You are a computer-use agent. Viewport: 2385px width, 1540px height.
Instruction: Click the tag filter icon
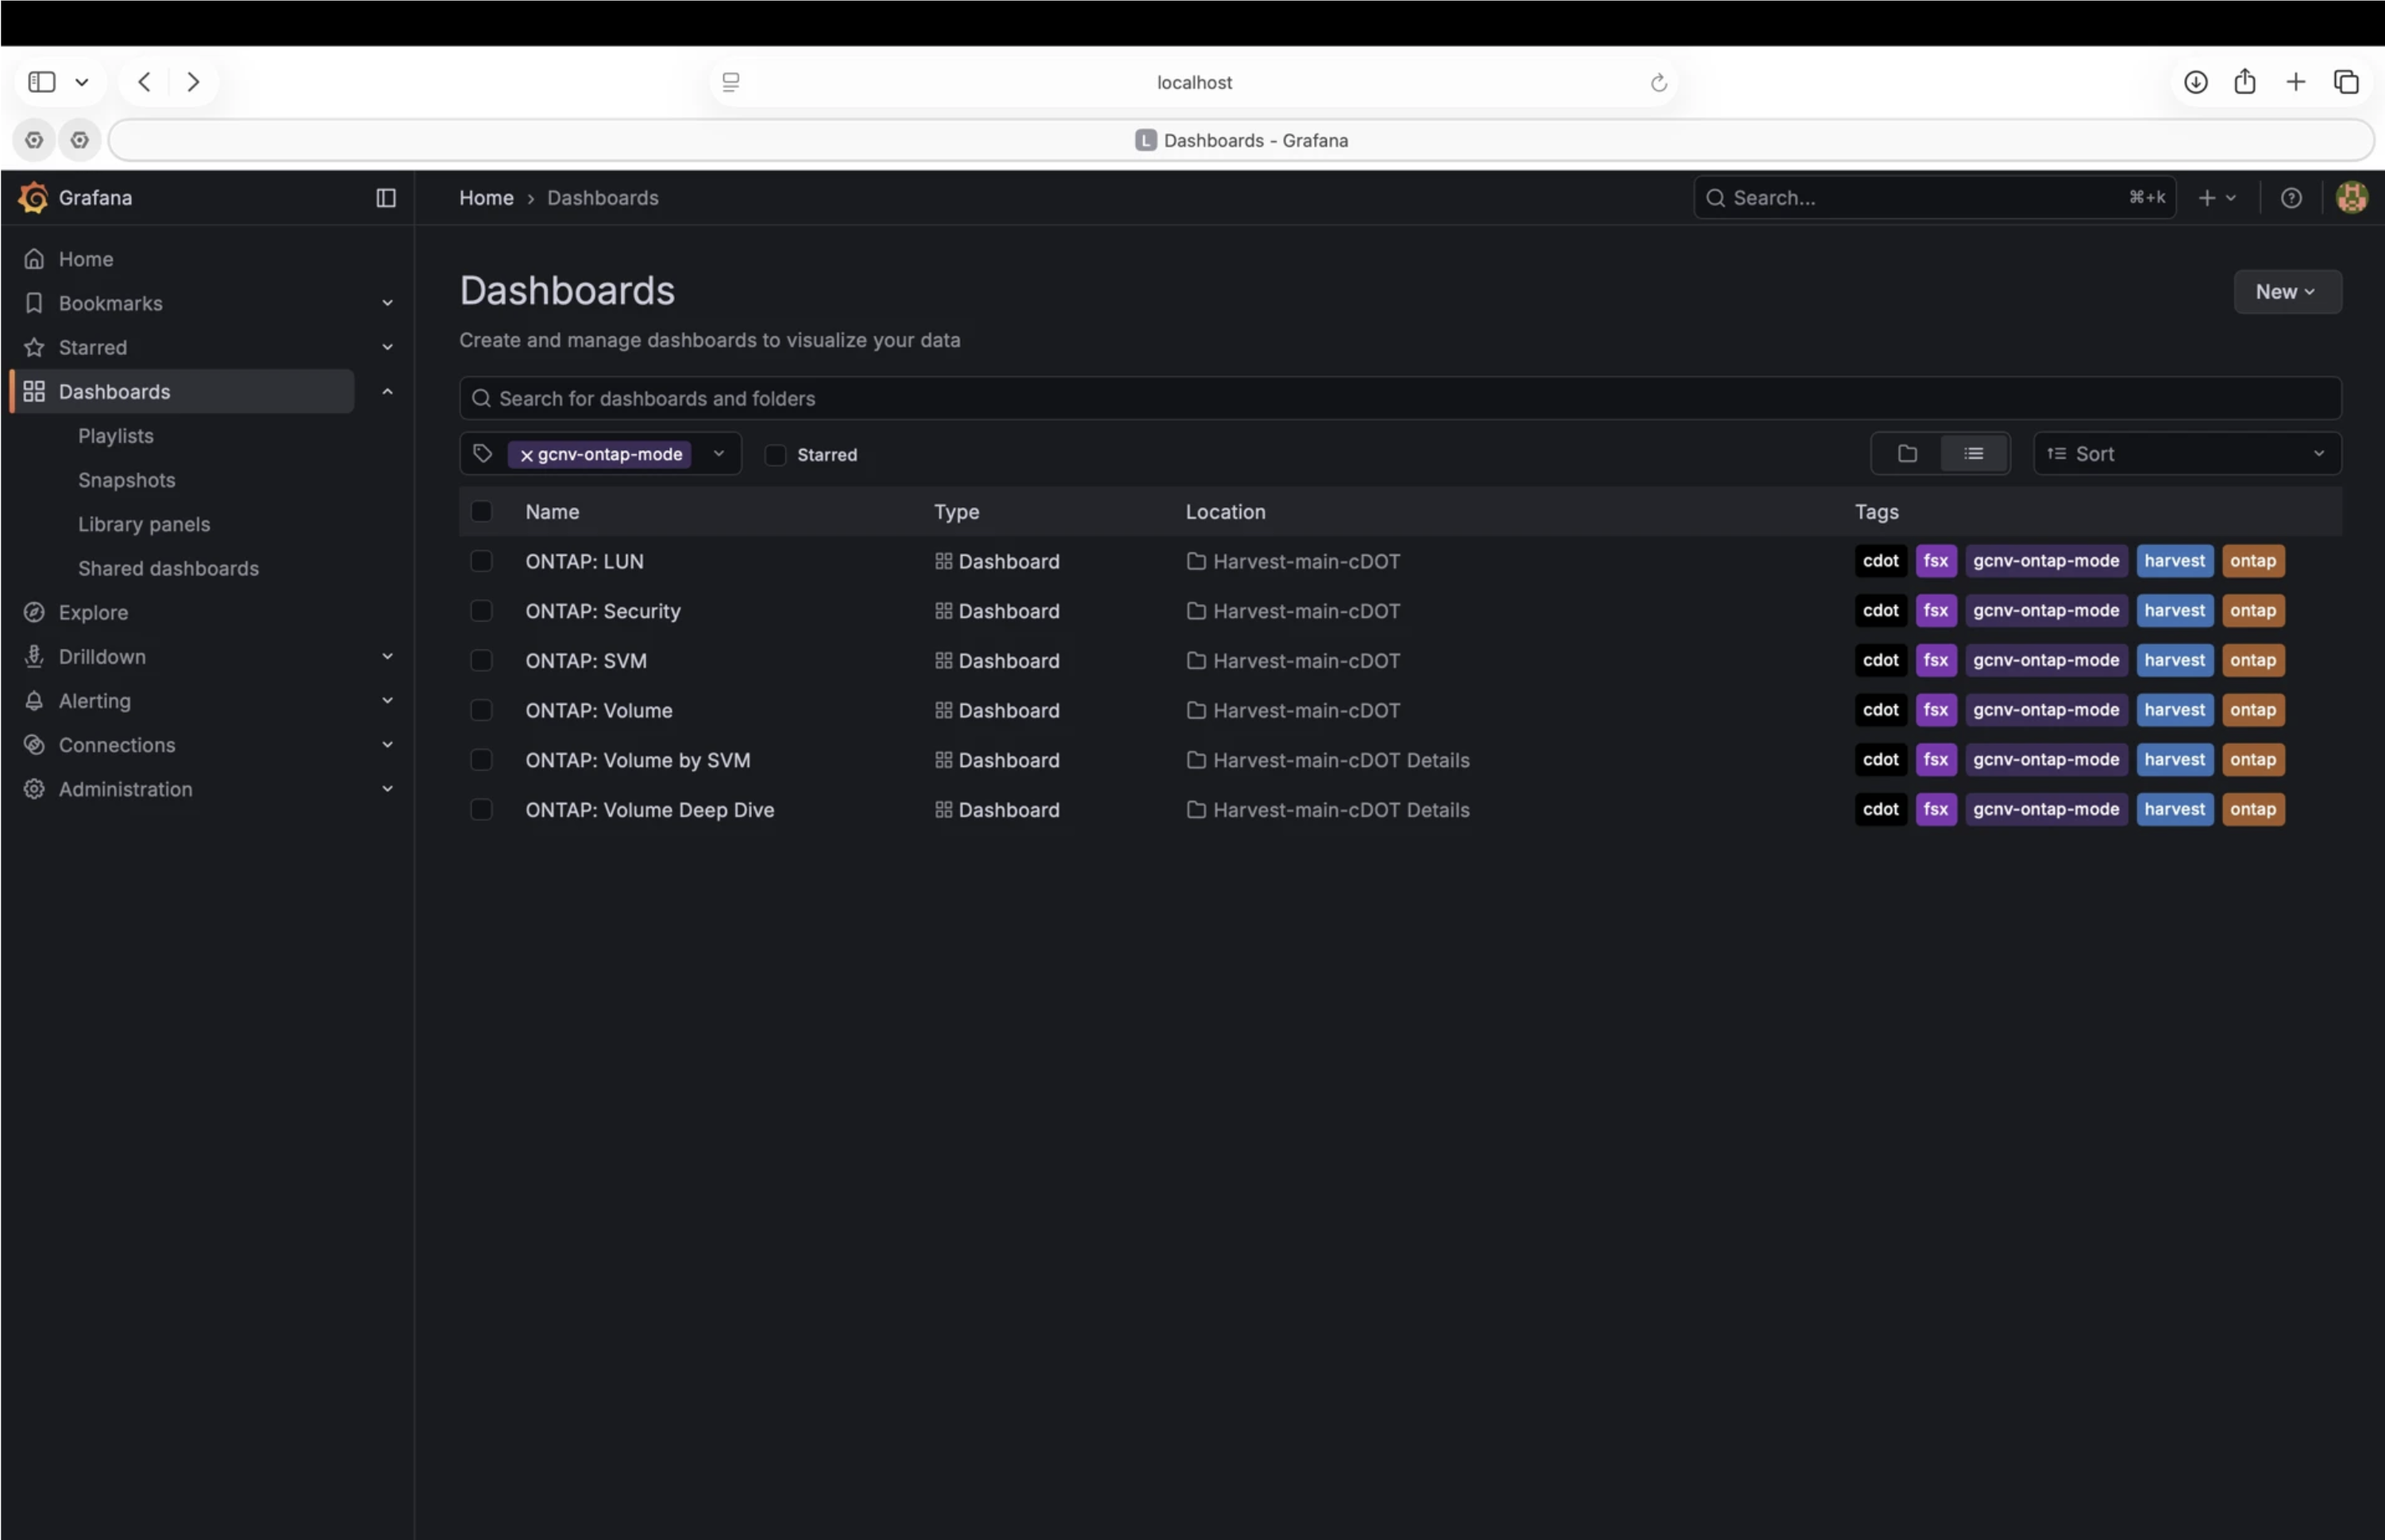pyautogui.click(x=483, y=453)
